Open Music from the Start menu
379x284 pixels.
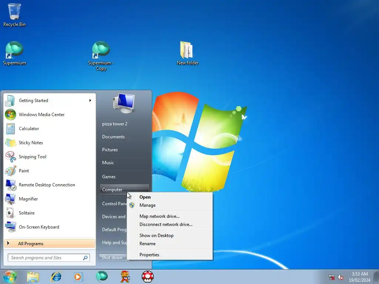coord(124,163)
